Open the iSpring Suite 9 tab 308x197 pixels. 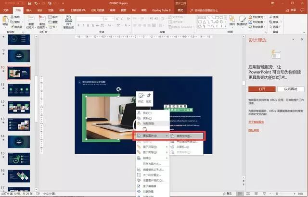(x=161, y=10)
